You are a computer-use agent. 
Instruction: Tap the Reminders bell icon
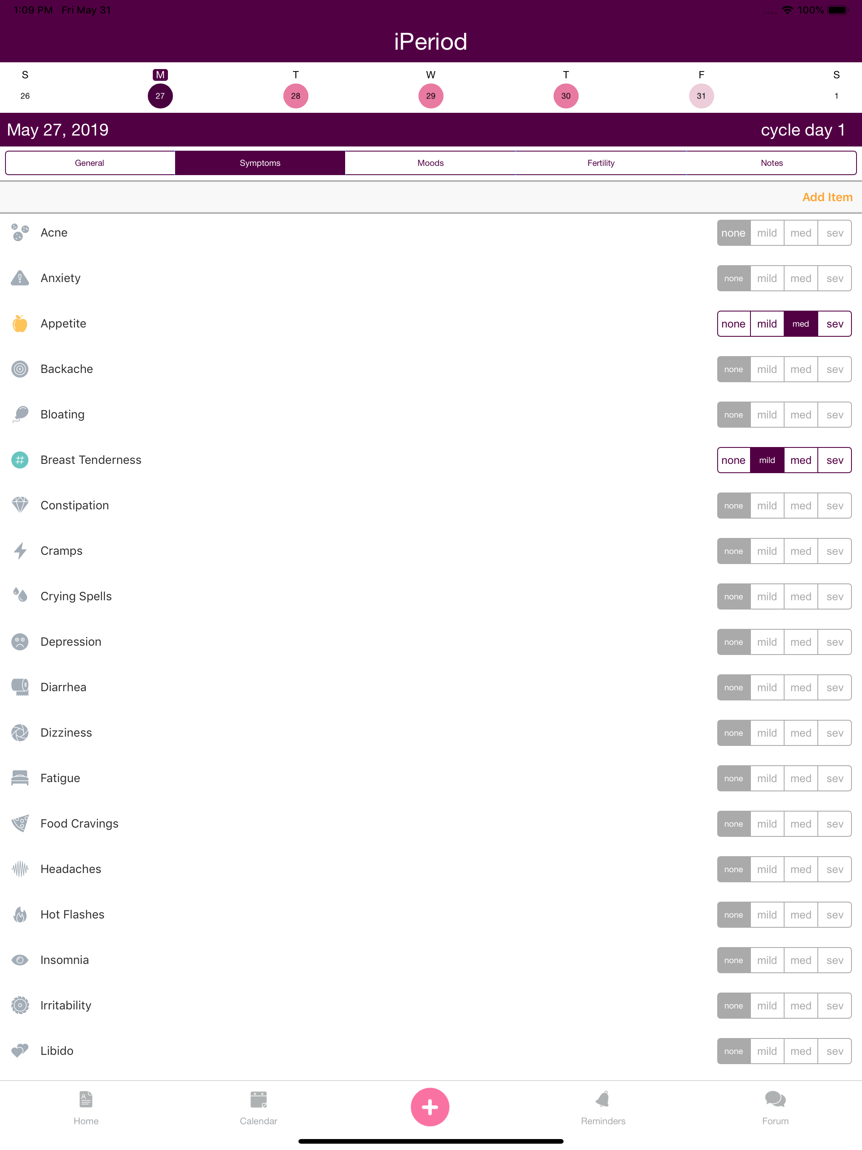(x=603, y=1099)
